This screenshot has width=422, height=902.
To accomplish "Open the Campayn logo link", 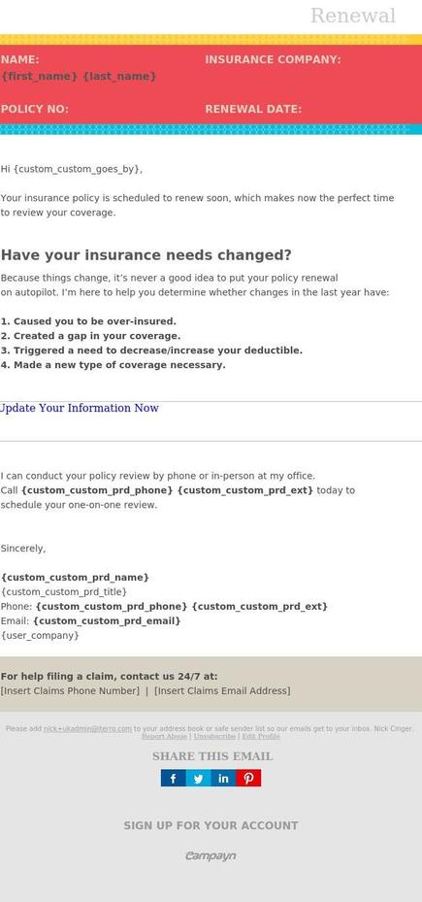I will pyautogui.click(x=211, y=856).
